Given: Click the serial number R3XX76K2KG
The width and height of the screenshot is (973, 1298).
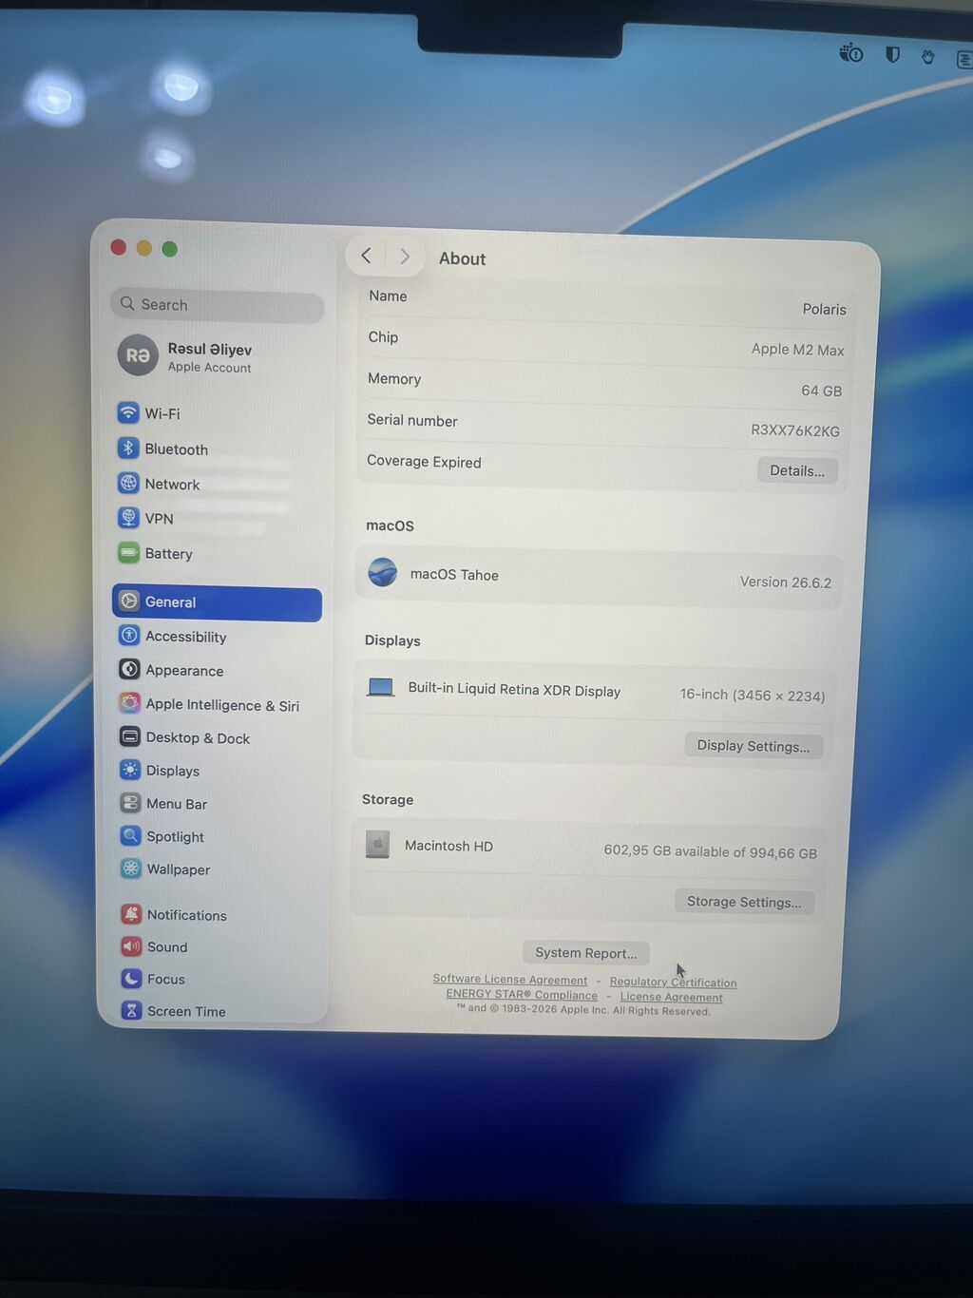Looking at the screenshot, I should coord(795,430).
